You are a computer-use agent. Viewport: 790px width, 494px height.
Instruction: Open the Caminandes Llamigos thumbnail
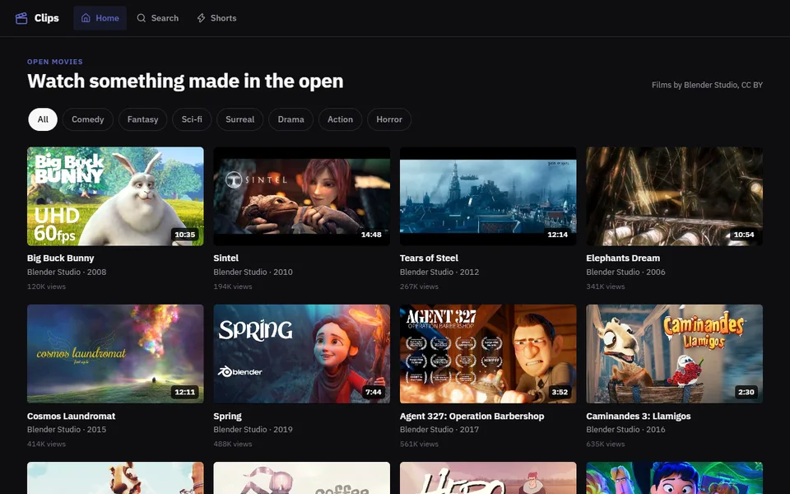tap(675, 354)
